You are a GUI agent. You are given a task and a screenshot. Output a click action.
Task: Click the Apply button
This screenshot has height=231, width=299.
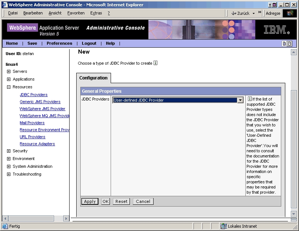pos(90,201)
